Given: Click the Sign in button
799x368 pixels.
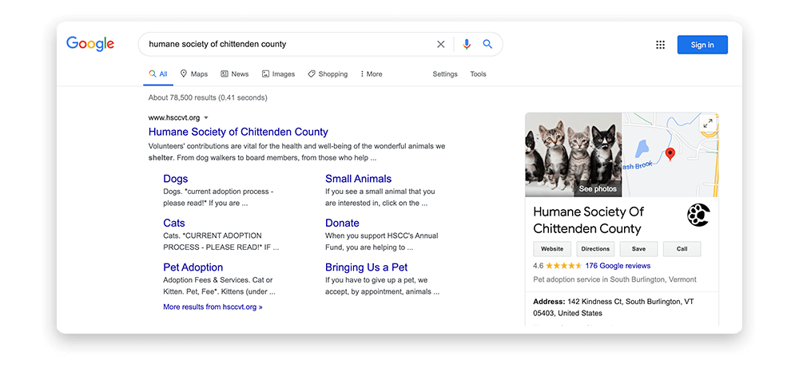Looking at the screenshot, I should [702, 45].
